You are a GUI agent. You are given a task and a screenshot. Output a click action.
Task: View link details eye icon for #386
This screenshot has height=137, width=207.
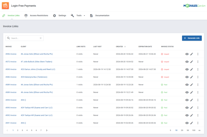pyautogui.click(x=187, y=77)
